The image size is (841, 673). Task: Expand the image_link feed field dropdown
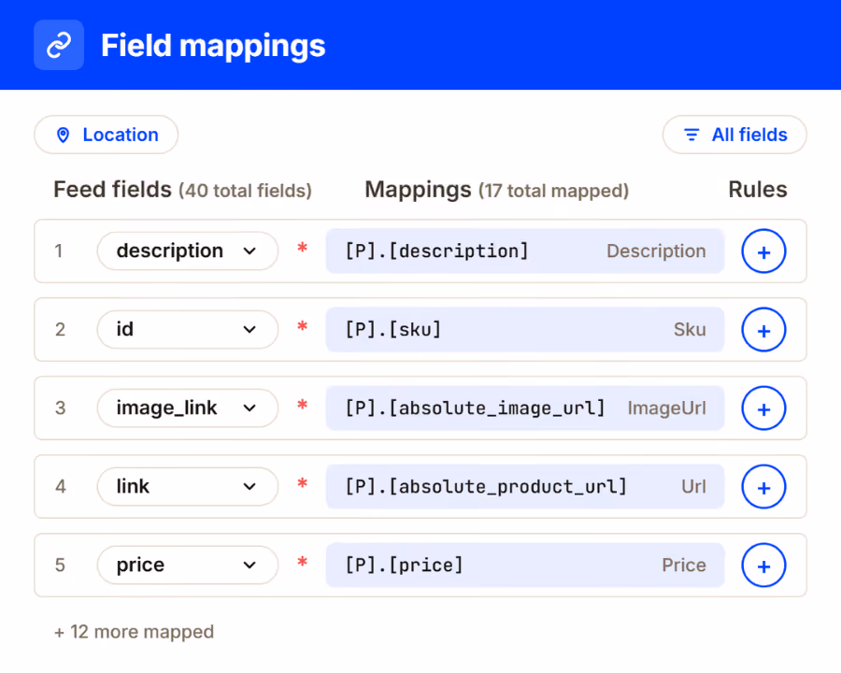tap(188, 408)
